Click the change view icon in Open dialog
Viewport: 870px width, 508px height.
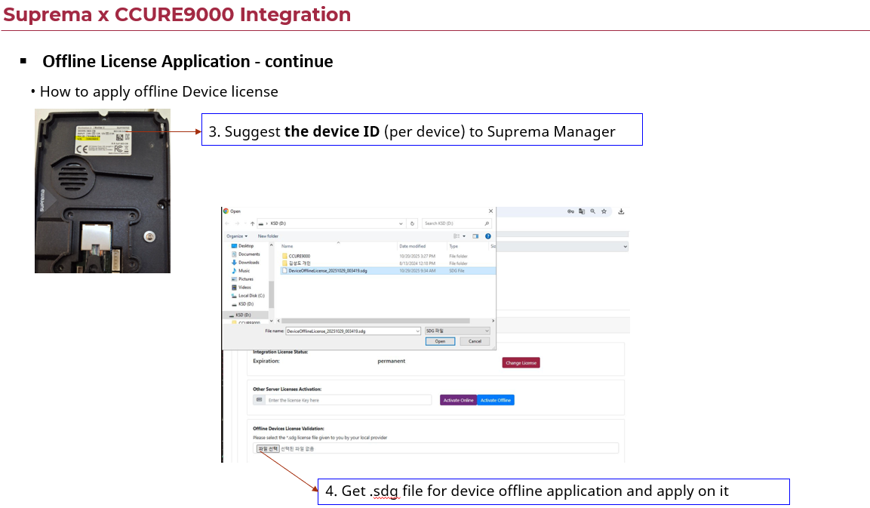(x=457, y=236)
